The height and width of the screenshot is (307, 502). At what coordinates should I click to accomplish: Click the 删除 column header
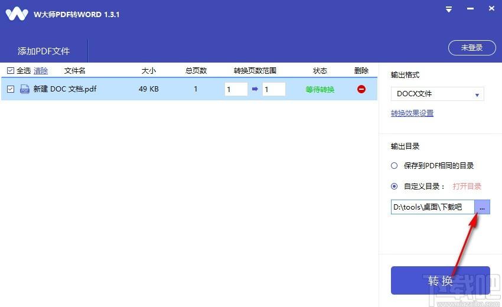[x=361, y=70]
